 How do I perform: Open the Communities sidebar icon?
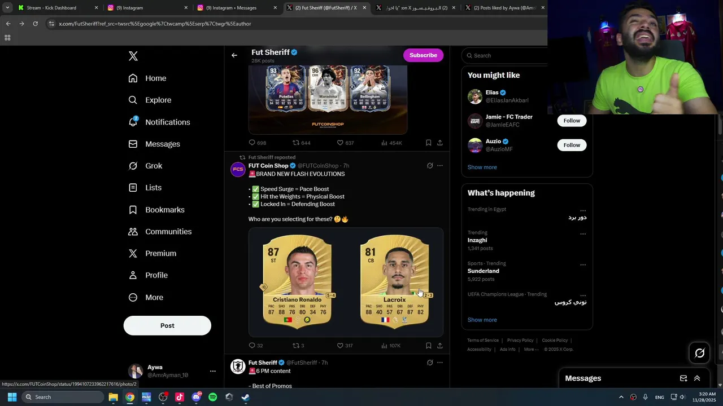pos(133,232)
